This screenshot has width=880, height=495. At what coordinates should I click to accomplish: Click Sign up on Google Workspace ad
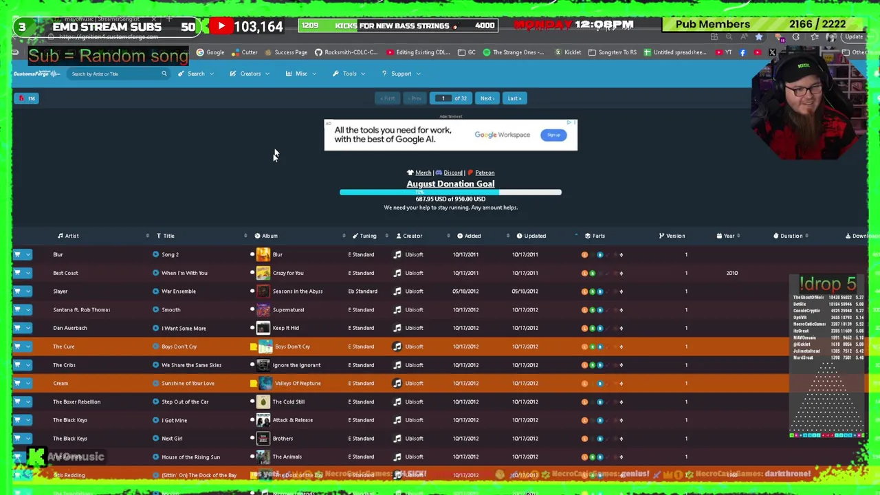tap(553, 135)
